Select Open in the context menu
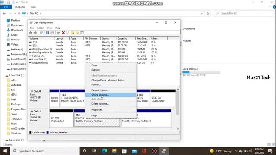The width and height of the screenshot is (276, 155). tap(110, 65)
